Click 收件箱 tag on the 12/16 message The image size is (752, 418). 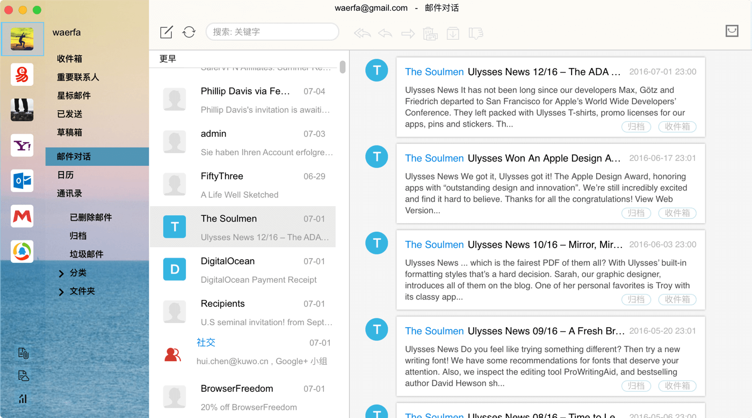pyautogui.click(x=677, y=127)
